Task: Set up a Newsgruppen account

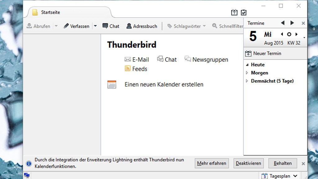Action: point(207,59)
